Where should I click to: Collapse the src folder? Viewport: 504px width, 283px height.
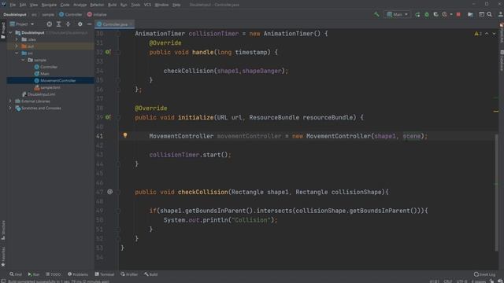pos(17,53)
